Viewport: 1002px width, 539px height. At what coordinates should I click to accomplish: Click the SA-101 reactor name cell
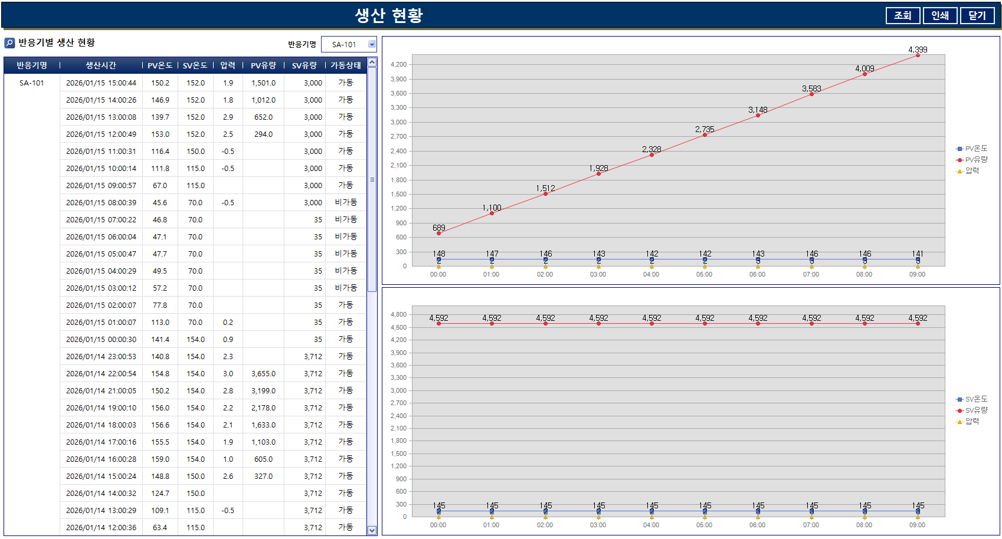pyautogui.click(x=32, y=83)
